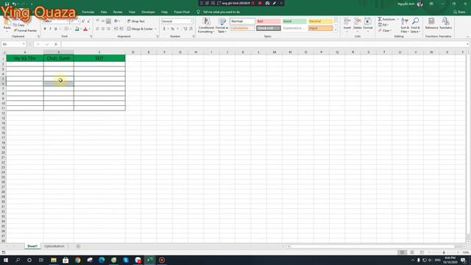The image size is (471, 265).
Task: Apply the Good cell style
Action: click(294, 21)
